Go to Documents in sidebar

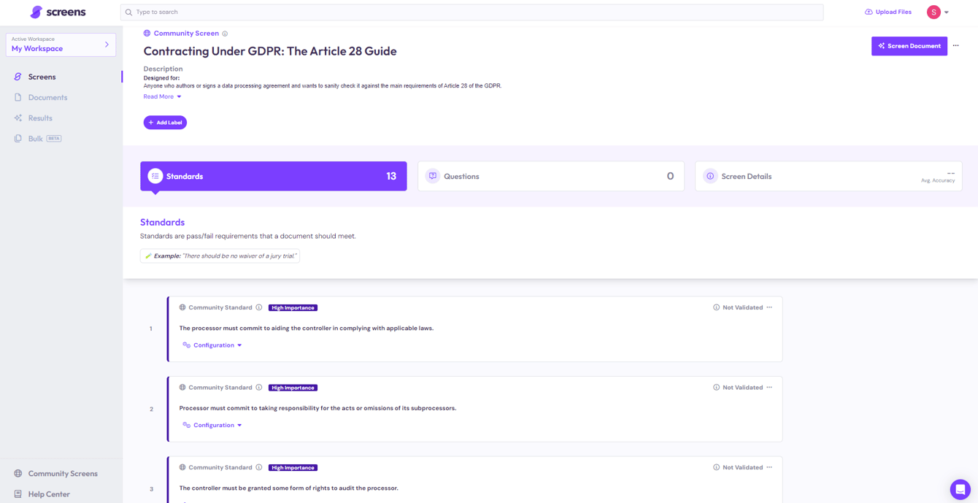[47, 97]
